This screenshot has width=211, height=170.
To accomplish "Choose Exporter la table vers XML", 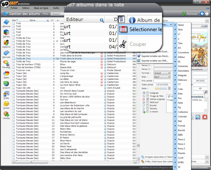I will (154, 61).
